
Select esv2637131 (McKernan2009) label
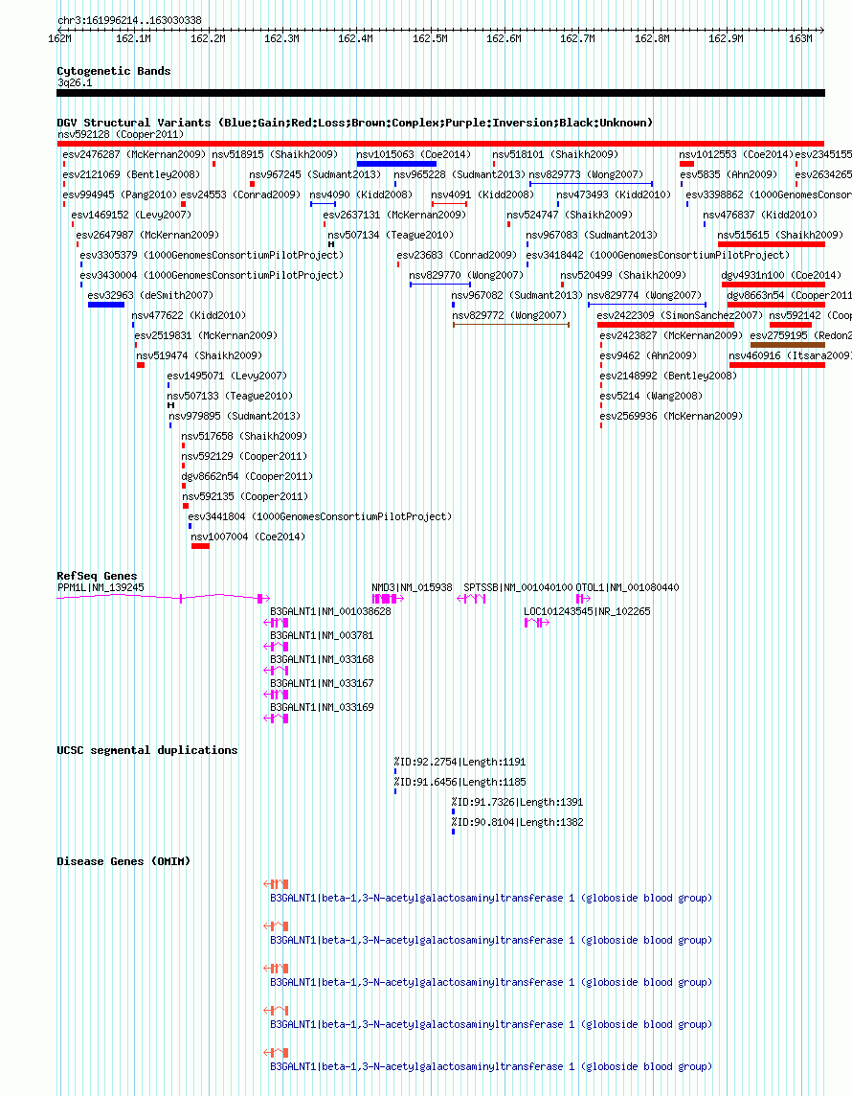(394, 216)
